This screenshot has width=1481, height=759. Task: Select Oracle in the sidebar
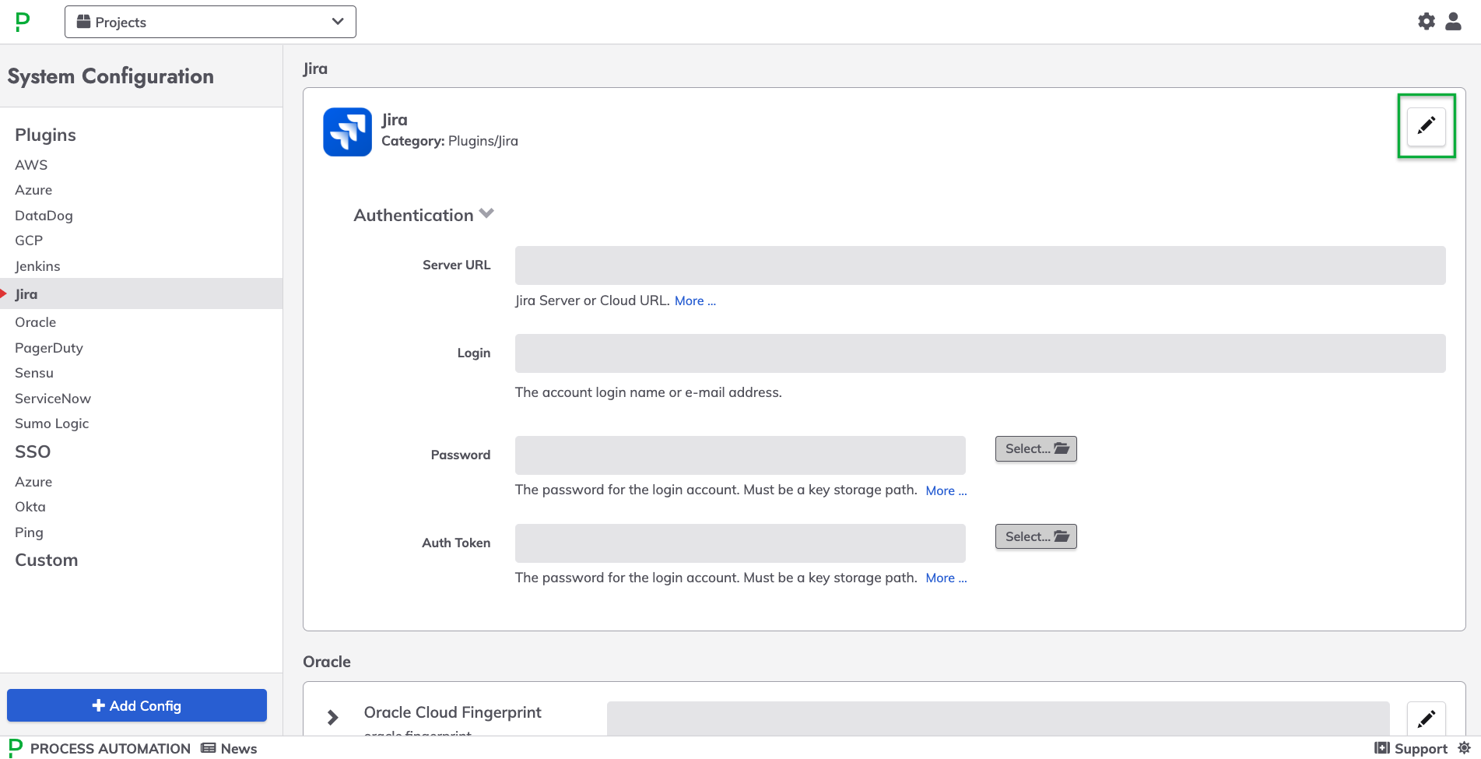[x=35, y=322]
